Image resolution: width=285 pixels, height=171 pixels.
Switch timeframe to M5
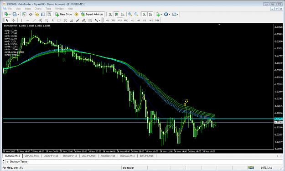(x=113, y=21)
